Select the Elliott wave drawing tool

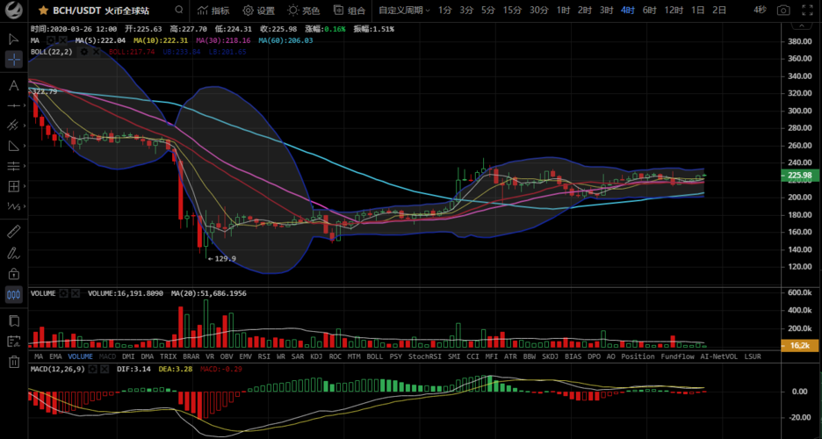click(x=14, y=206)
